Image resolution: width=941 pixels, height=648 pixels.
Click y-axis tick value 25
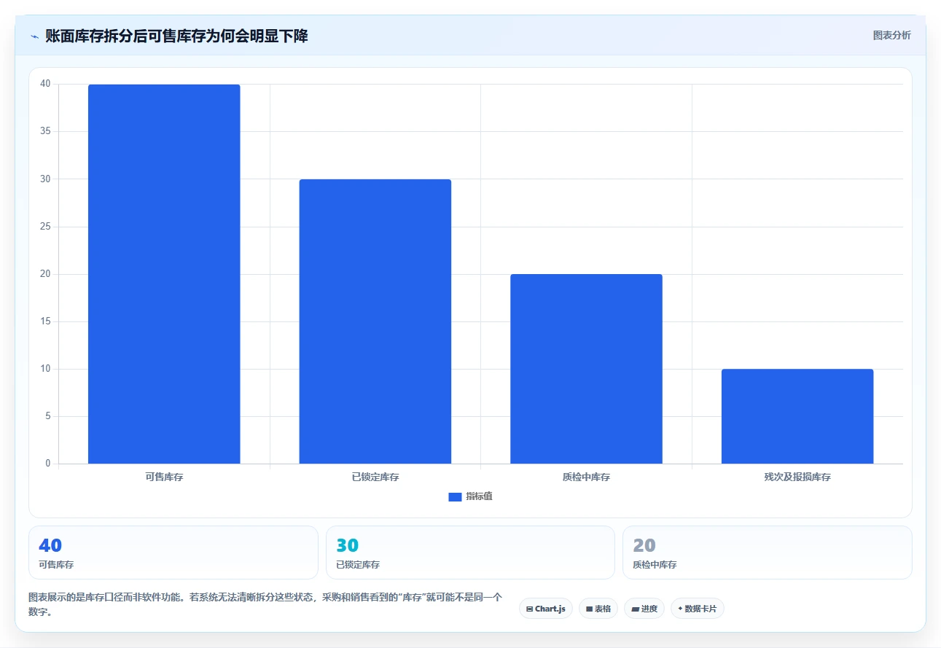click(x=45, y=227)
